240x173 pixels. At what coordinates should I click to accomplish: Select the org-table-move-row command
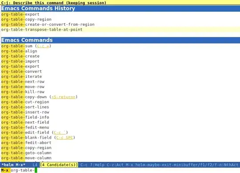click(x=23, y=86)
